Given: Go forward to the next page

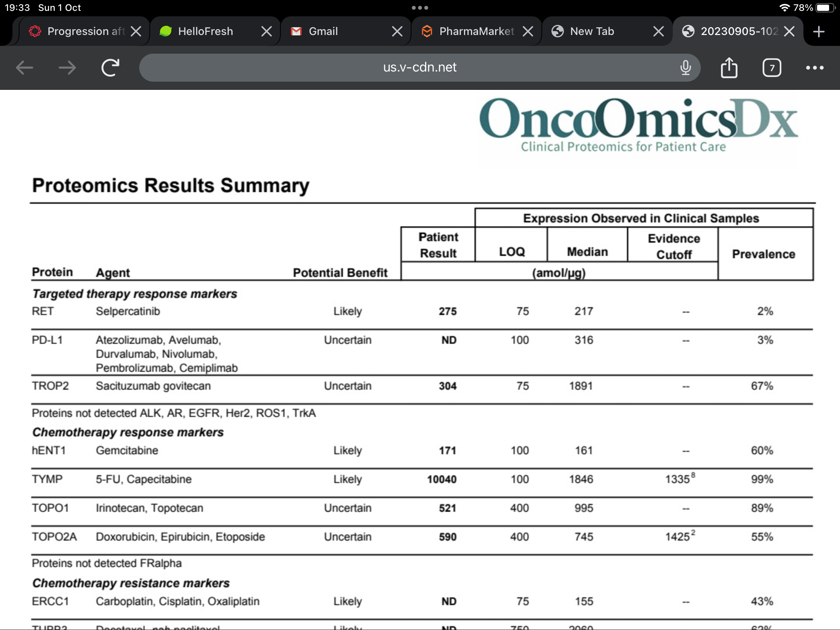Looking at the screenshot, I should (67, 68).
